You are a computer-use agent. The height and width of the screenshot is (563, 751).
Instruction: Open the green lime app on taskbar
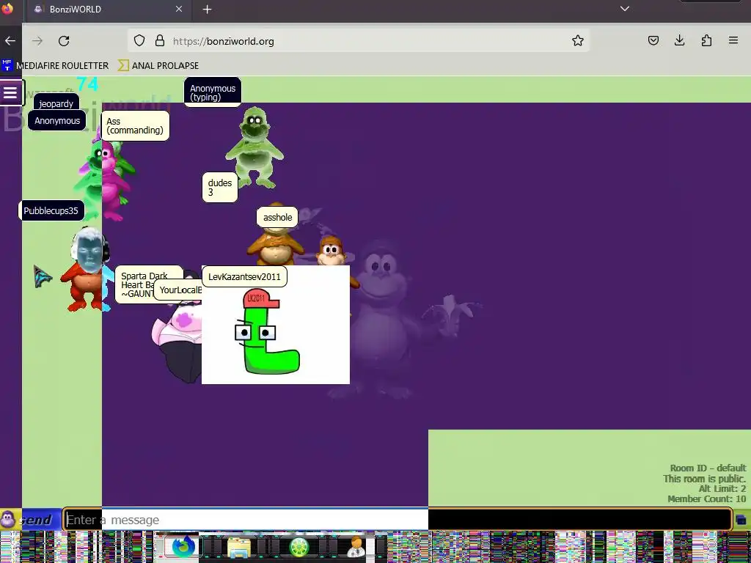(x=299, y=547)
